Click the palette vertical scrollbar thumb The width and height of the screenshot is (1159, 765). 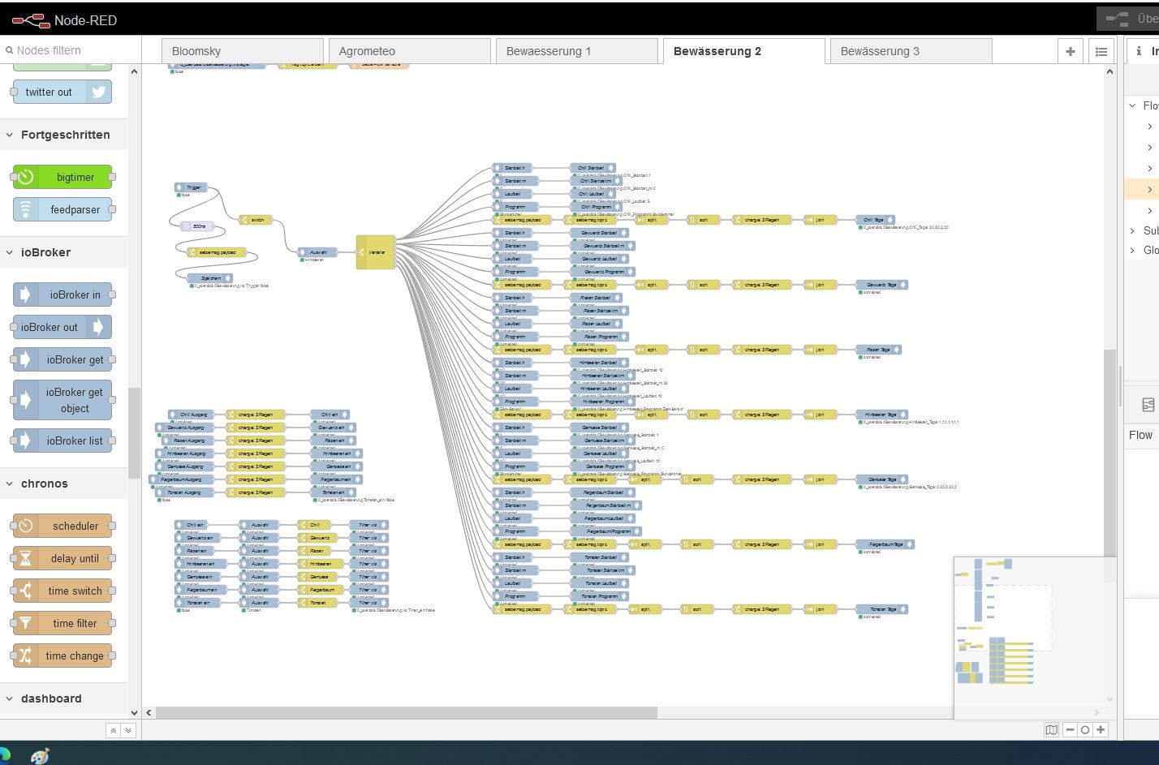(x=134, y=433)
